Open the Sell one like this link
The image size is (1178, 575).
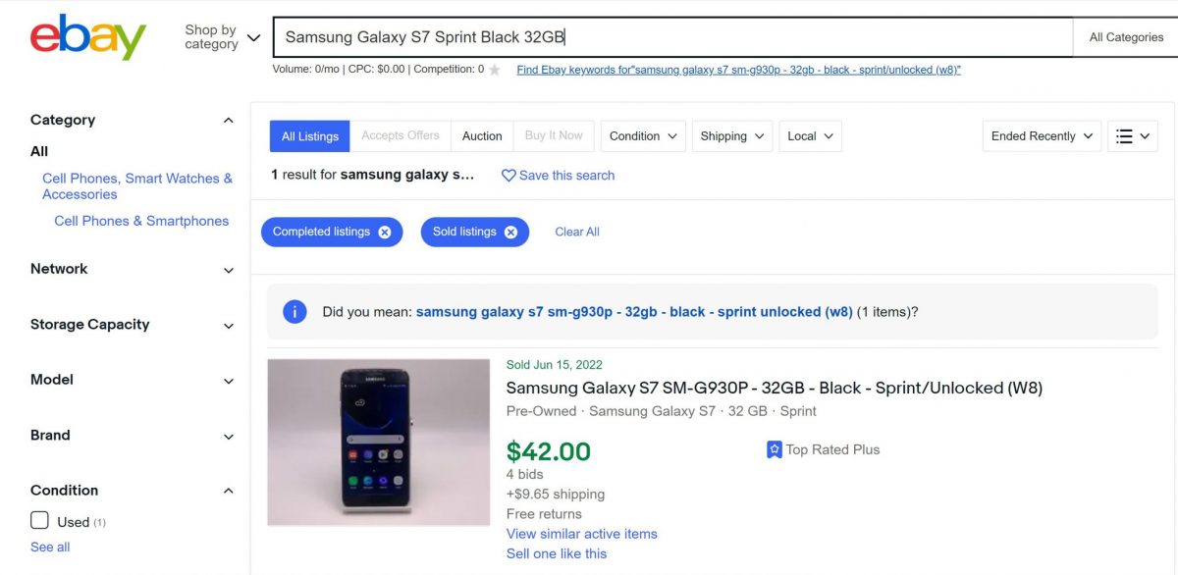[555, 553]
